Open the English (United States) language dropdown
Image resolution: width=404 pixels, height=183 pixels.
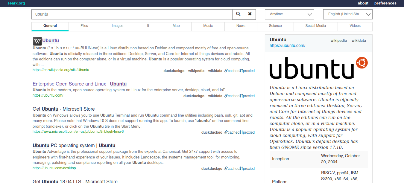[x=348, y=14]
